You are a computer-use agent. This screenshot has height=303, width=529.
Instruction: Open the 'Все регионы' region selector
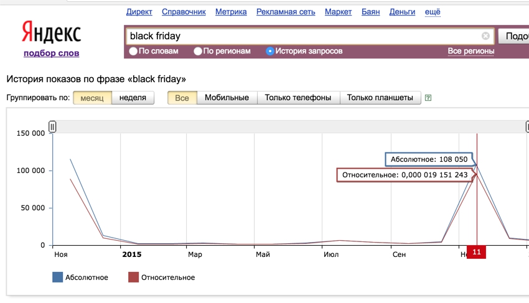pyautogui.click(x=471, y=51)
